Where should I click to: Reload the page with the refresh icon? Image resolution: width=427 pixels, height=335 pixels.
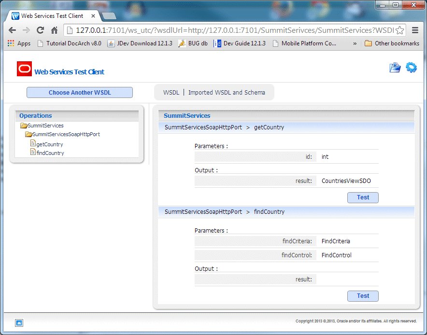tap(40, 30)
